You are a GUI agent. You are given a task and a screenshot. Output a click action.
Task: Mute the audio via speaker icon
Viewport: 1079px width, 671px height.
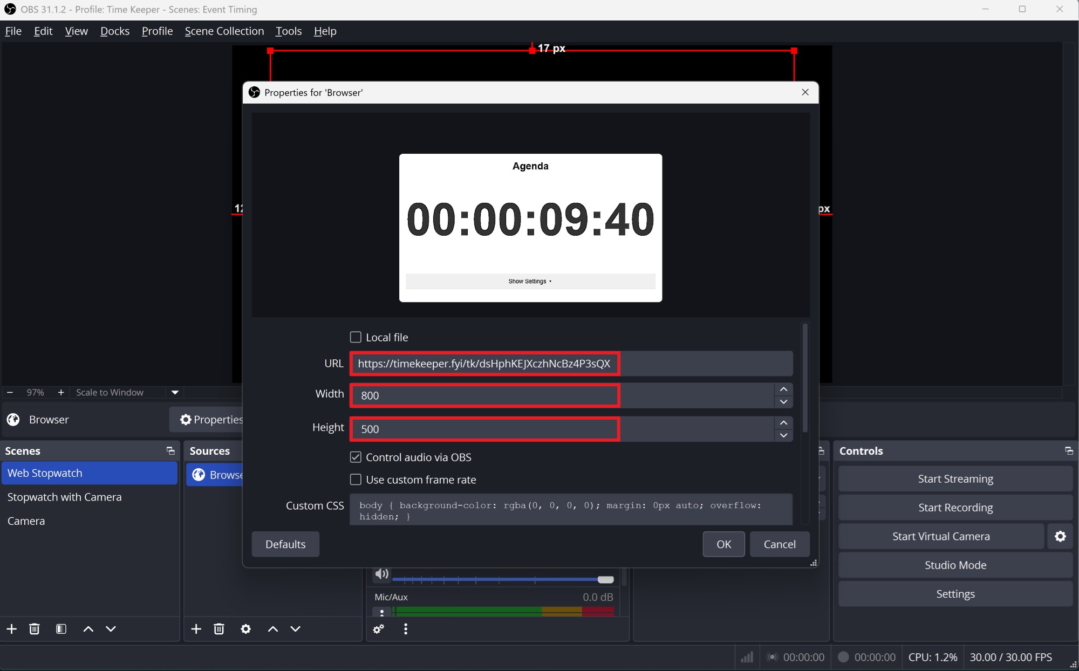pyautogui.click(x=381, y=574)
